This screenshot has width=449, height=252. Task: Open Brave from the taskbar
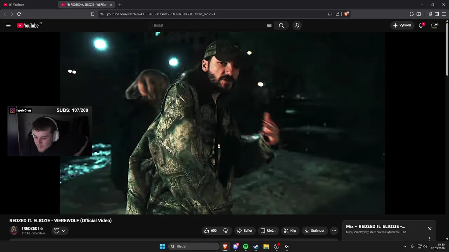pyautogui.click(x=225, y=246)
